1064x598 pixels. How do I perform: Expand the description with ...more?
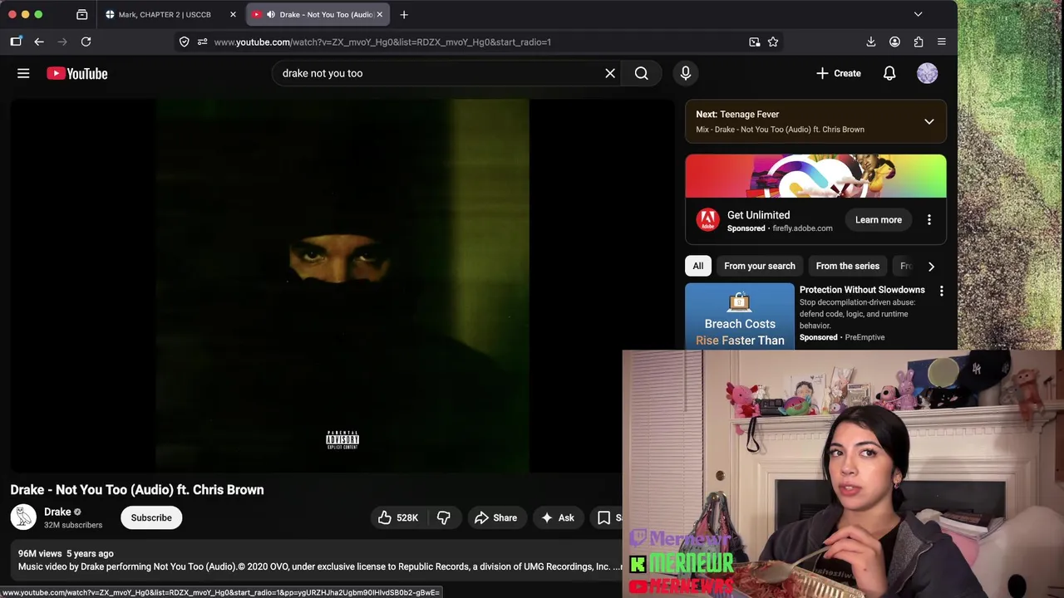click(x=618, y=566)
